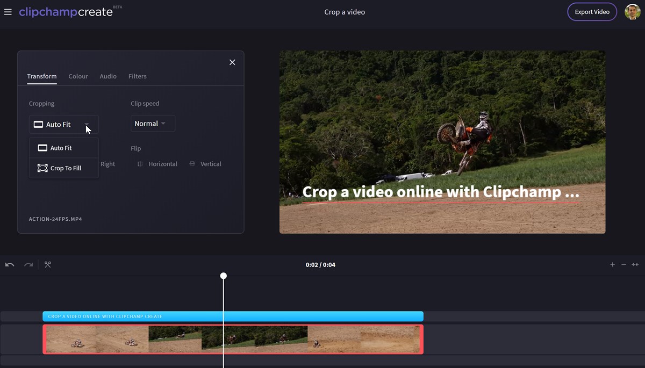This screenshot has height=368, width=645.
Task: Open the Audio tab
Action: coord(108,76)
